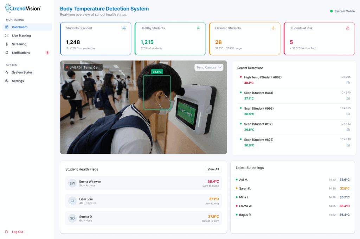Click the View All button in Student Health Flags
The image size is (360, 239).
point(213,169)
